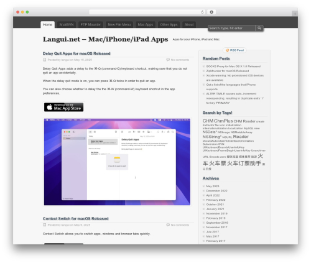Open the About page
311x263 pixels.
(189, 24)
